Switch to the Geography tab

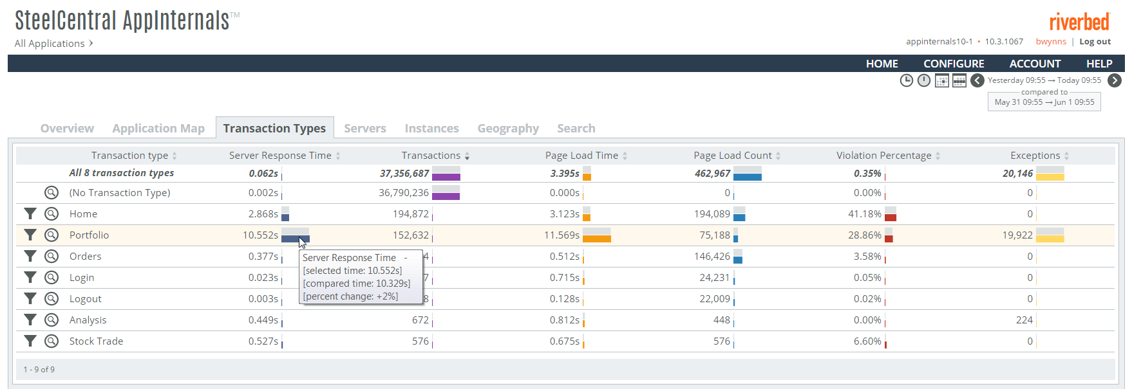[508, 128]
